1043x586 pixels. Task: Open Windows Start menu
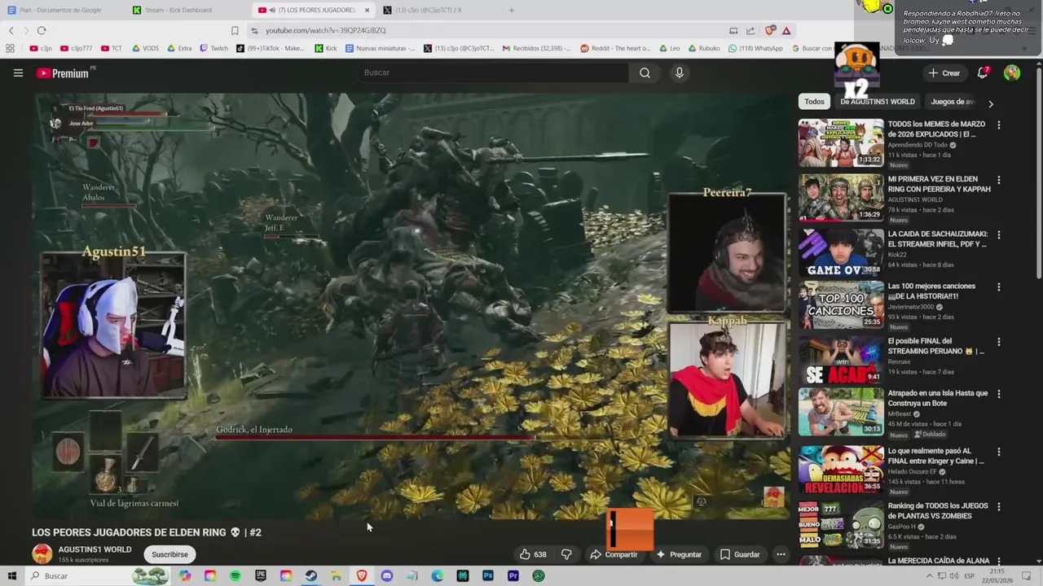[11, 575]
